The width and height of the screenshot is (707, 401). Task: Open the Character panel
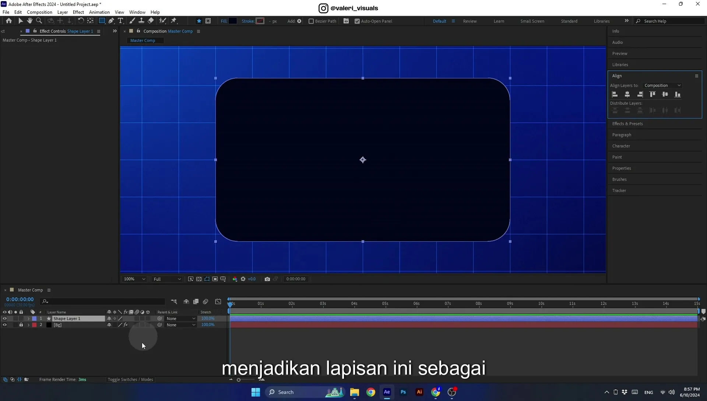click(x=621, y=146)
